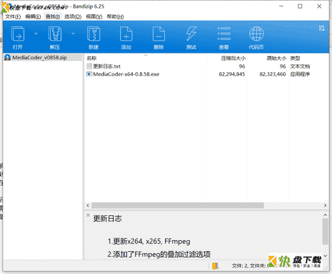Click the archive icon in status bar
The image size is (332, 274).
215,266
